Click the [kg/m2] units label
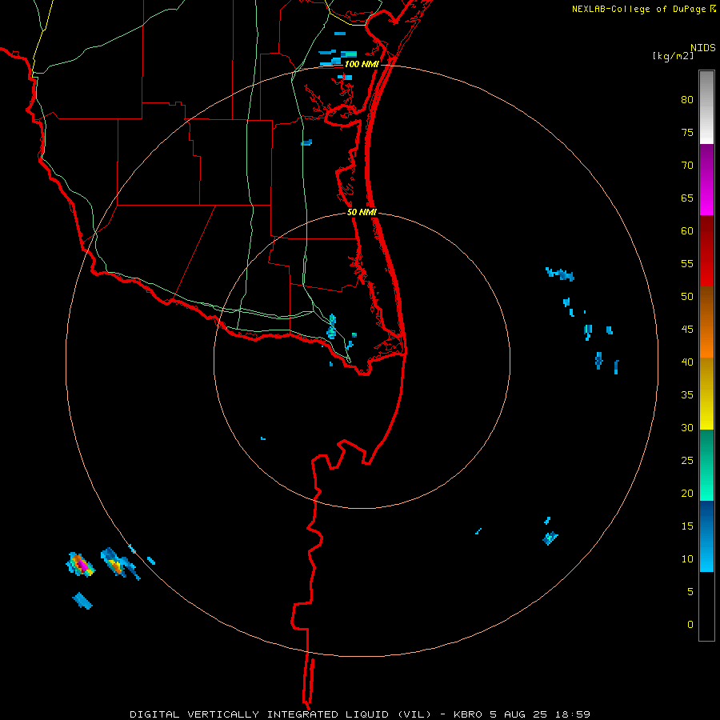This screenshot has height=720, width=720. (x=673, y=56)
